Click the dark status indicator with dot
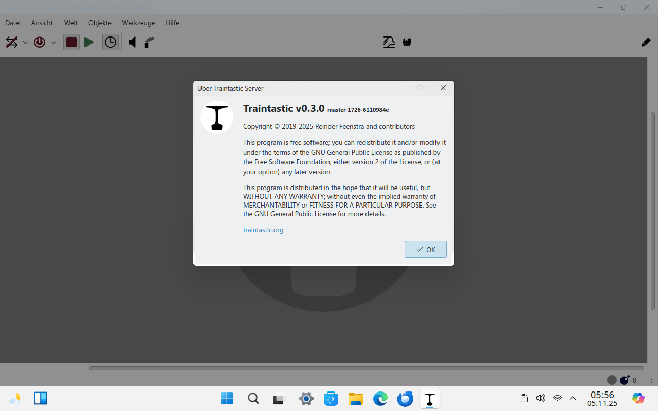 click(x=625, y=380)
